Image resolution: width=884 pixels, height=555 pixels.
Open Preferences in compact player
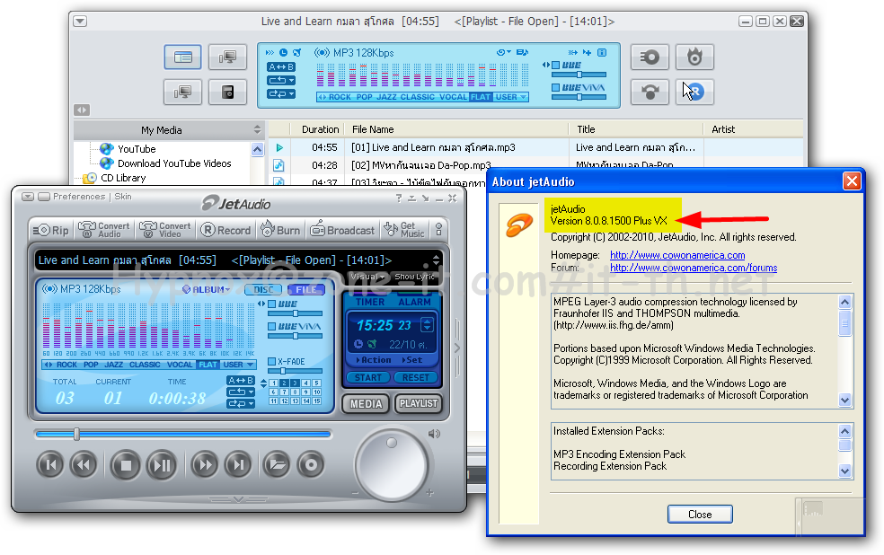tap(79, 196)
